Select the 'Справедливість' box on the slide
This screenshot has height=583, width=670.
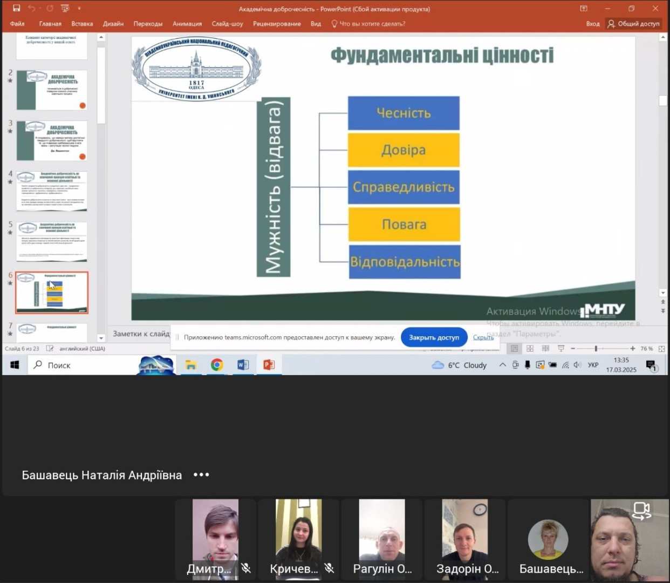point(404,187)
